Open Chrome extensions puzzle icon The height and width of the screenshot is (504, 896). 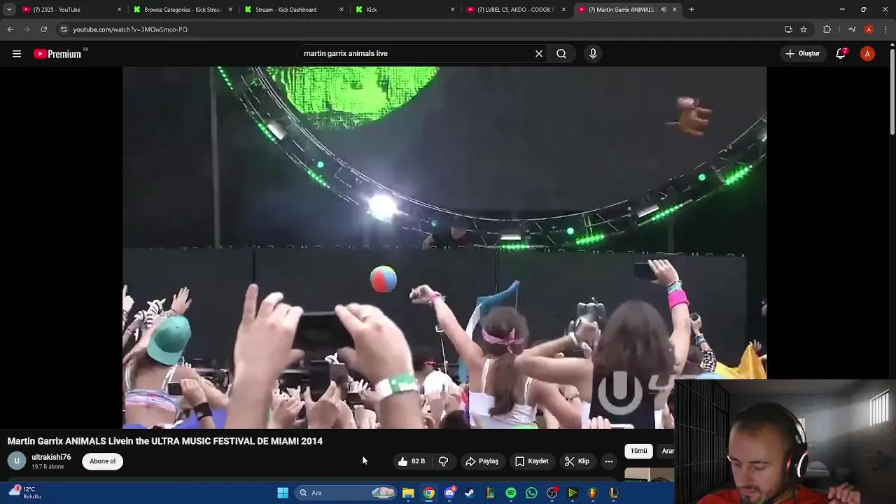(827, 29)
